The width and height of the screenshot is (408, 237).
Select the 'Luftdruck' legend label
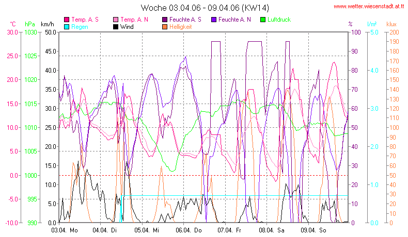(279, 20)
